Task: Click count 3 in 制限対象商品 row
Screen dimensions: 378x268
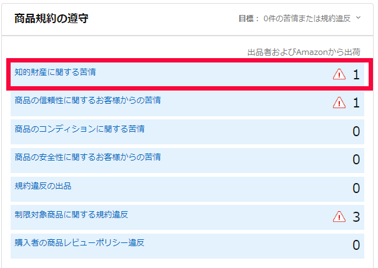Action: coord(356,217)
